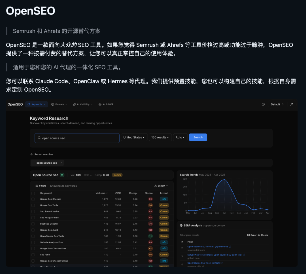Click the Info intent badge for Google Seo Checker Online

pyautogui.click(x=164, y=261)
